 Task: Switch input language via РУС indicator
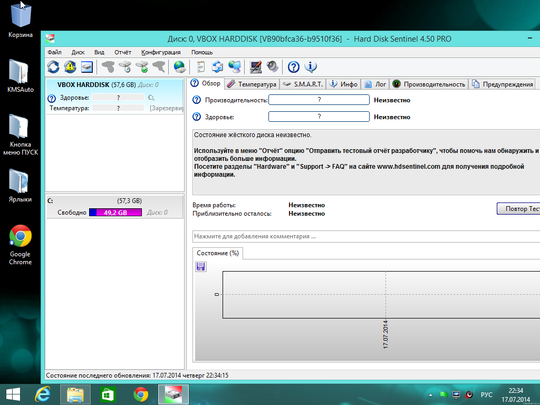(x=486, y=394)
